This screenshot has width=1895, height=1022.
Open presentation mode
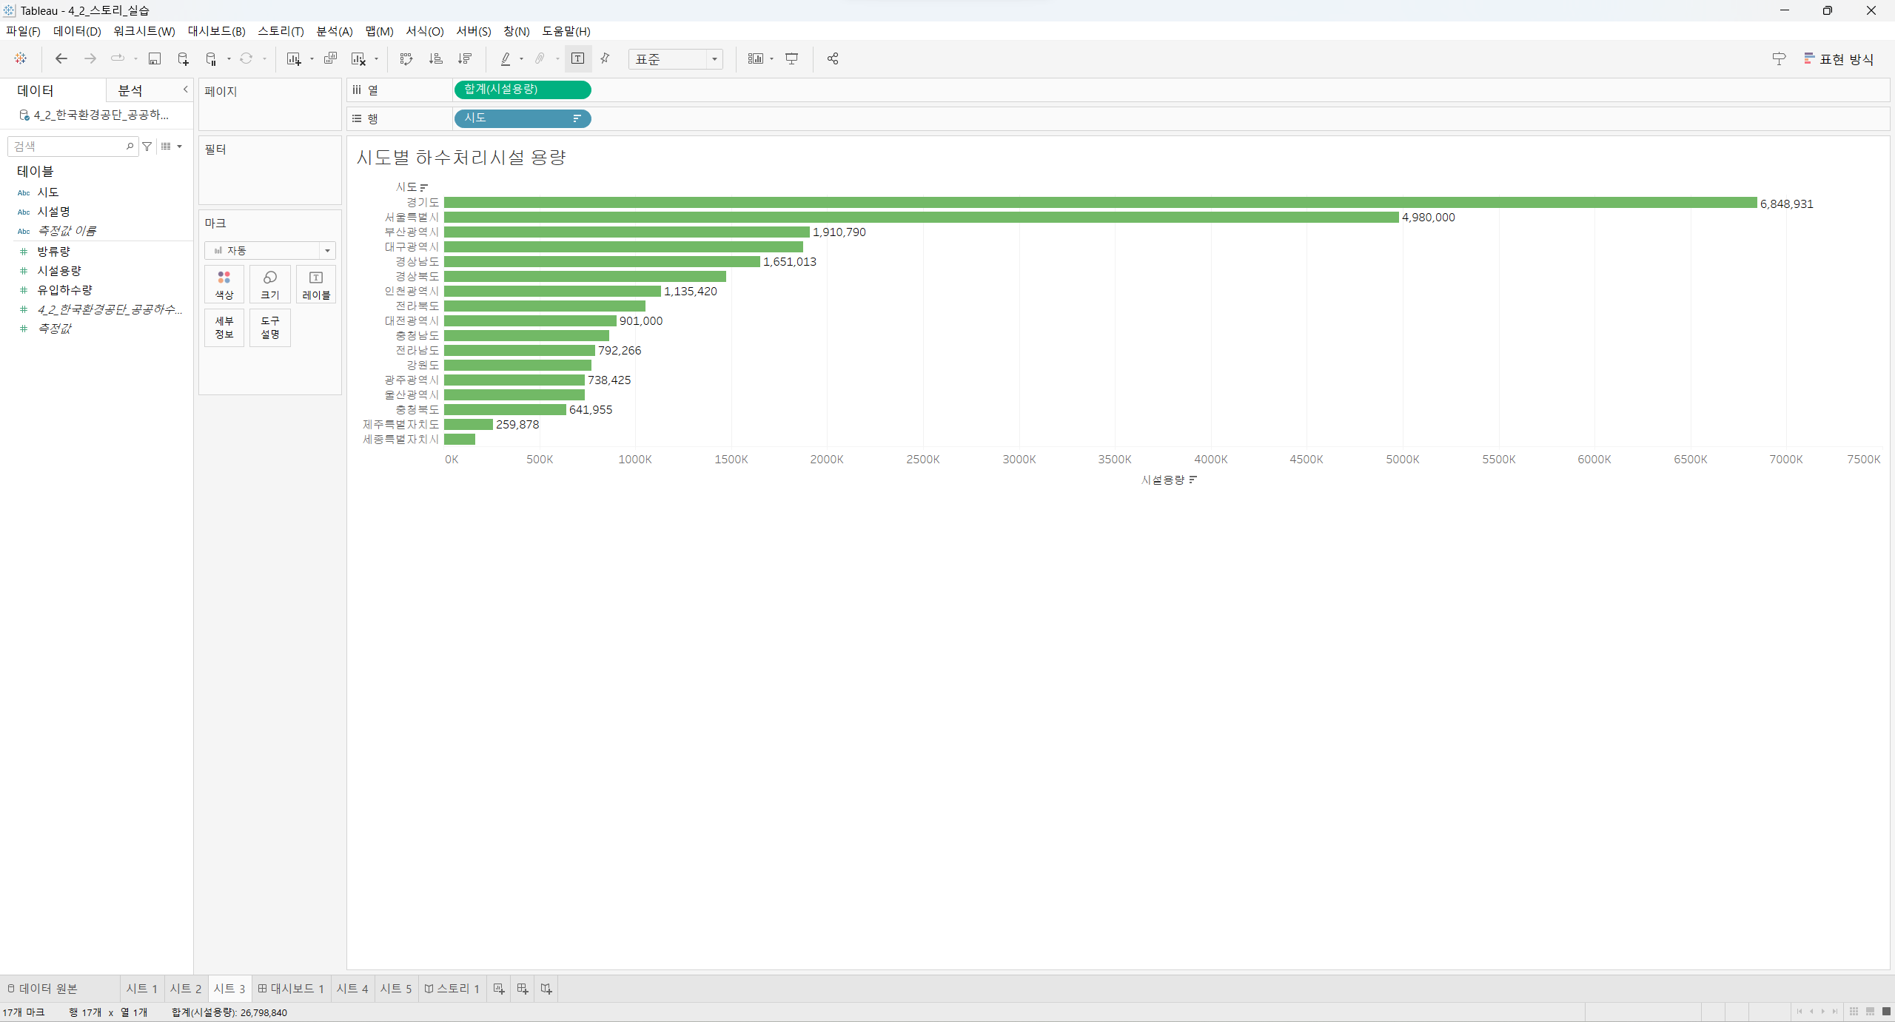click(791, 58)
